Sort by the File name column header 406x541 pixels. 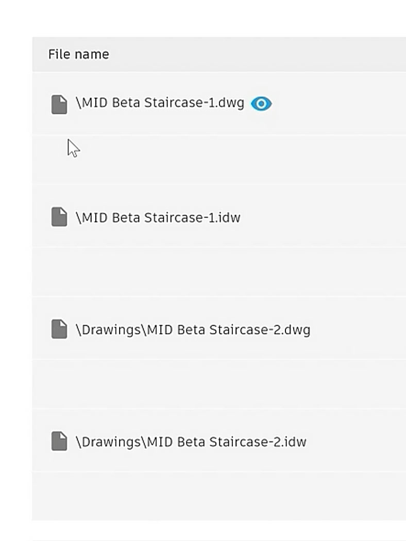(78, 55)
